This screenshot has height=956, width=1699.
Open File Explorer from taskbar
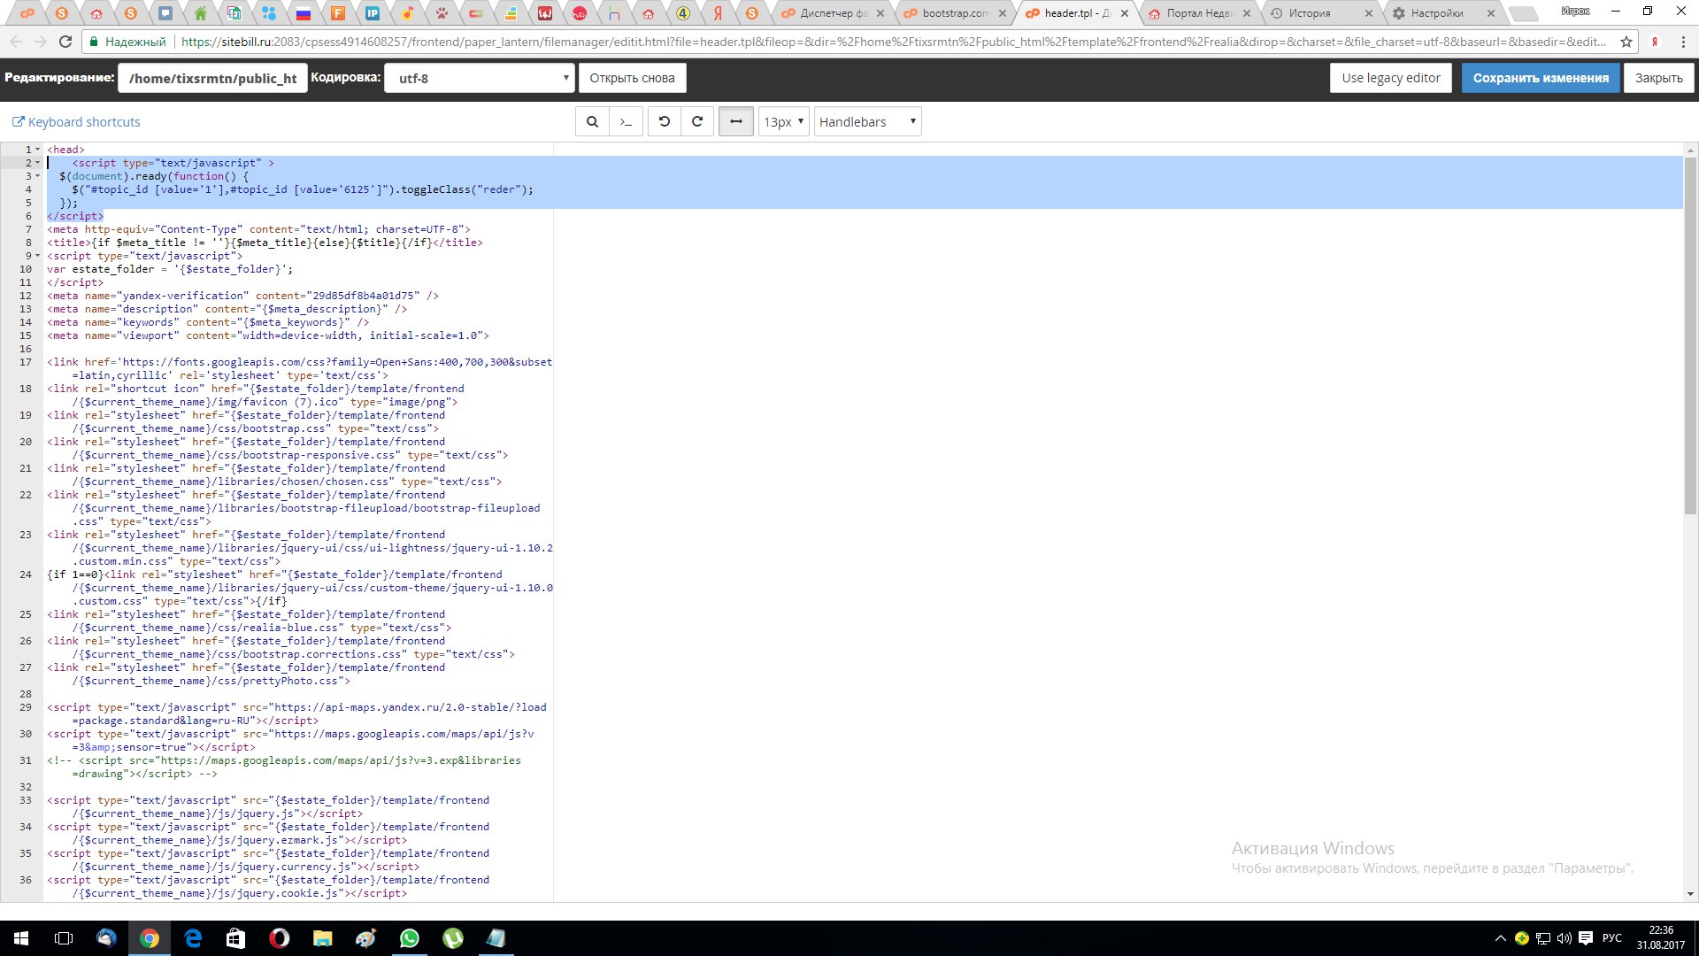click(322, 938)
